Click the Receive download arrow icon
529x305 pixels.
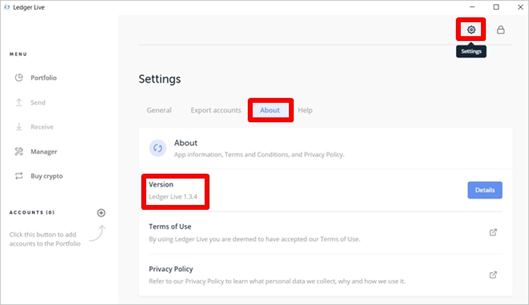[x=19, y=127]
